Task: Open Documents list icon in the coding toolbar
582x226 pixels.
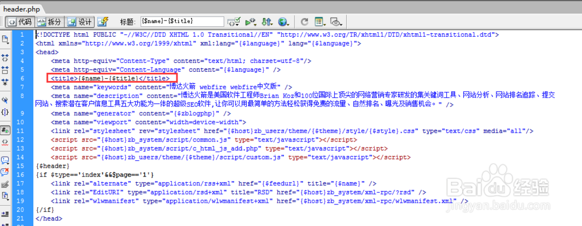Action: [x=6, y=39]
